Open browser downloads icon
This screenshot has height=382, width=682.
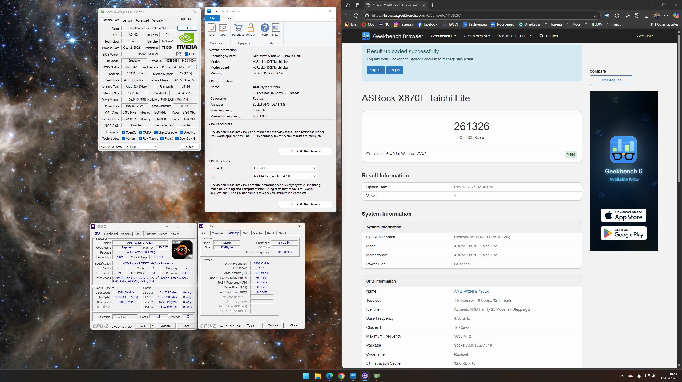(647, 15)
